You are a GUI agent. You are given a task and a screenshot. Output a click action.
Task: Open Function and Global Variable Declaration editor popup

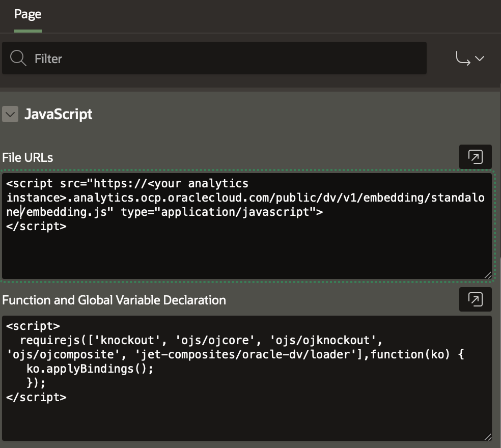(475, 299)
